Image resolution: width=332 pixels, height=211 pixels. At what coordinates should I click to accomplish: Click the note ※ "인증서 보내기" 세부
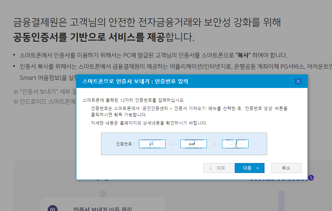(45, 92)
